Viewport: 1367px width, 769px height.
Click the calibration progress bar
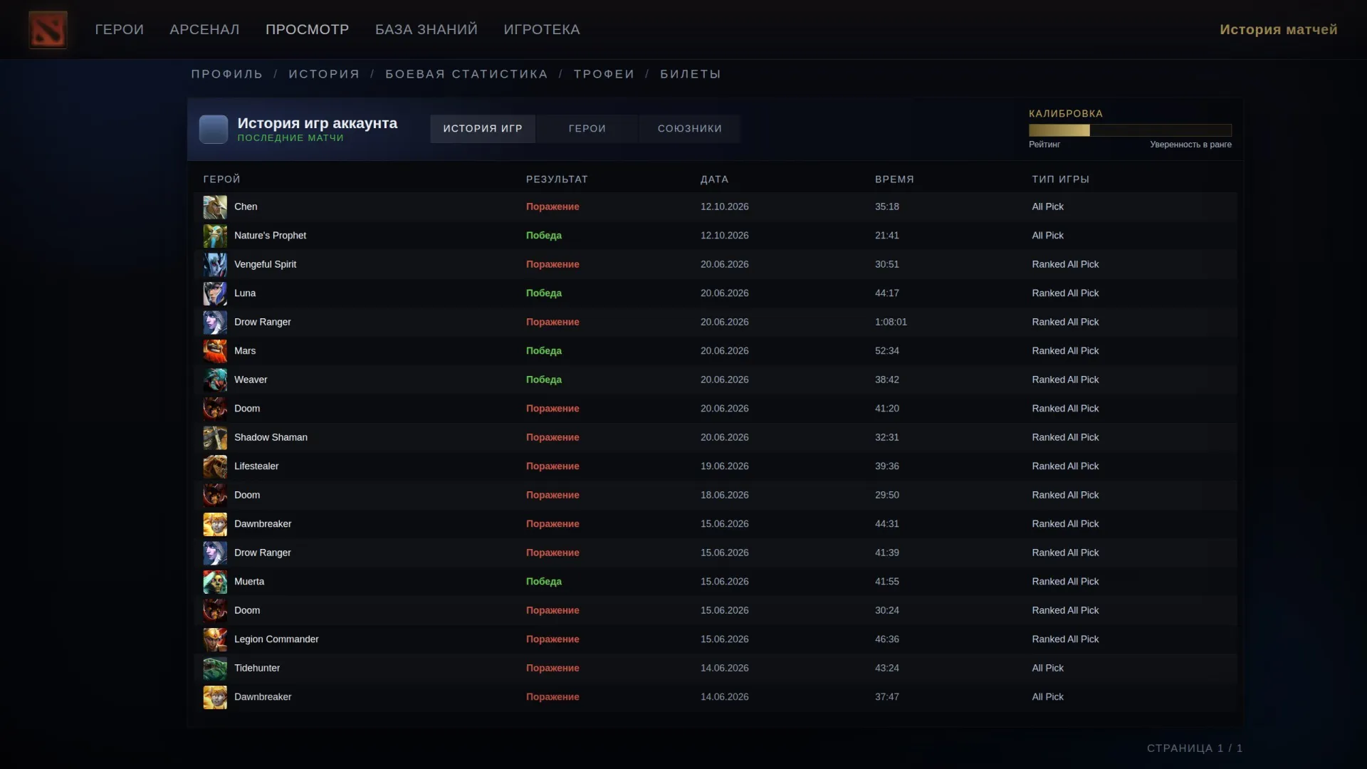click(1130, 130)
